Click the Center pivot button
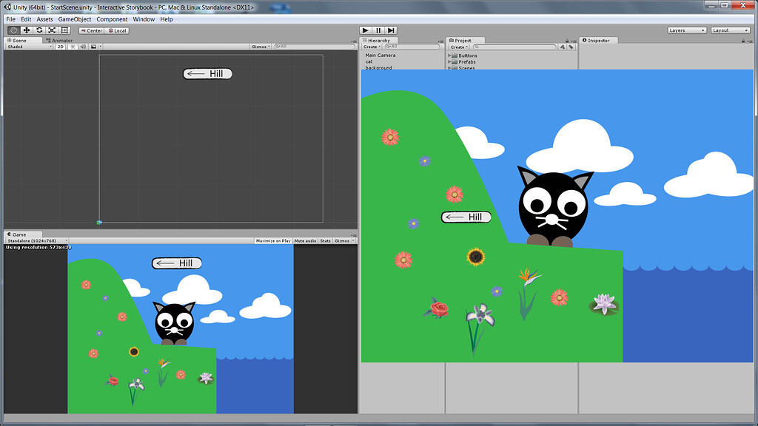This screenshot has width=758, height=426. coord(91,30)
